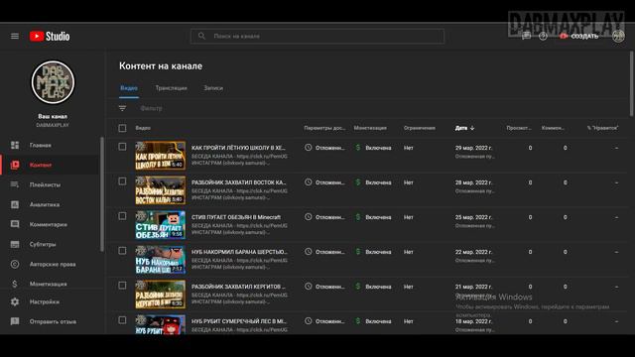Open the Настройки gear icon
The image size is (635, 357).
[x=15, y=301]
